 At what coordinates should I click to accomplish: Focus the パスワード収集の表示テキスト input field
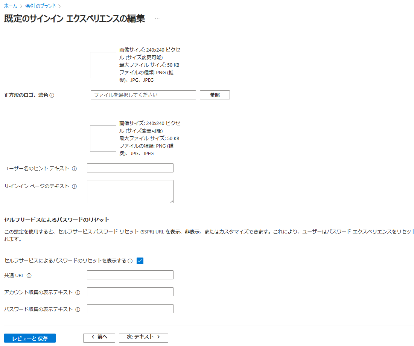point(130,309)
